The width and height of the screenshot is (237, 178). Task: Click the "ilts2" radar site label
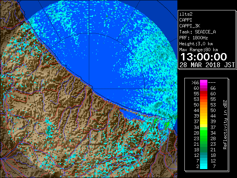pos(186,14)
